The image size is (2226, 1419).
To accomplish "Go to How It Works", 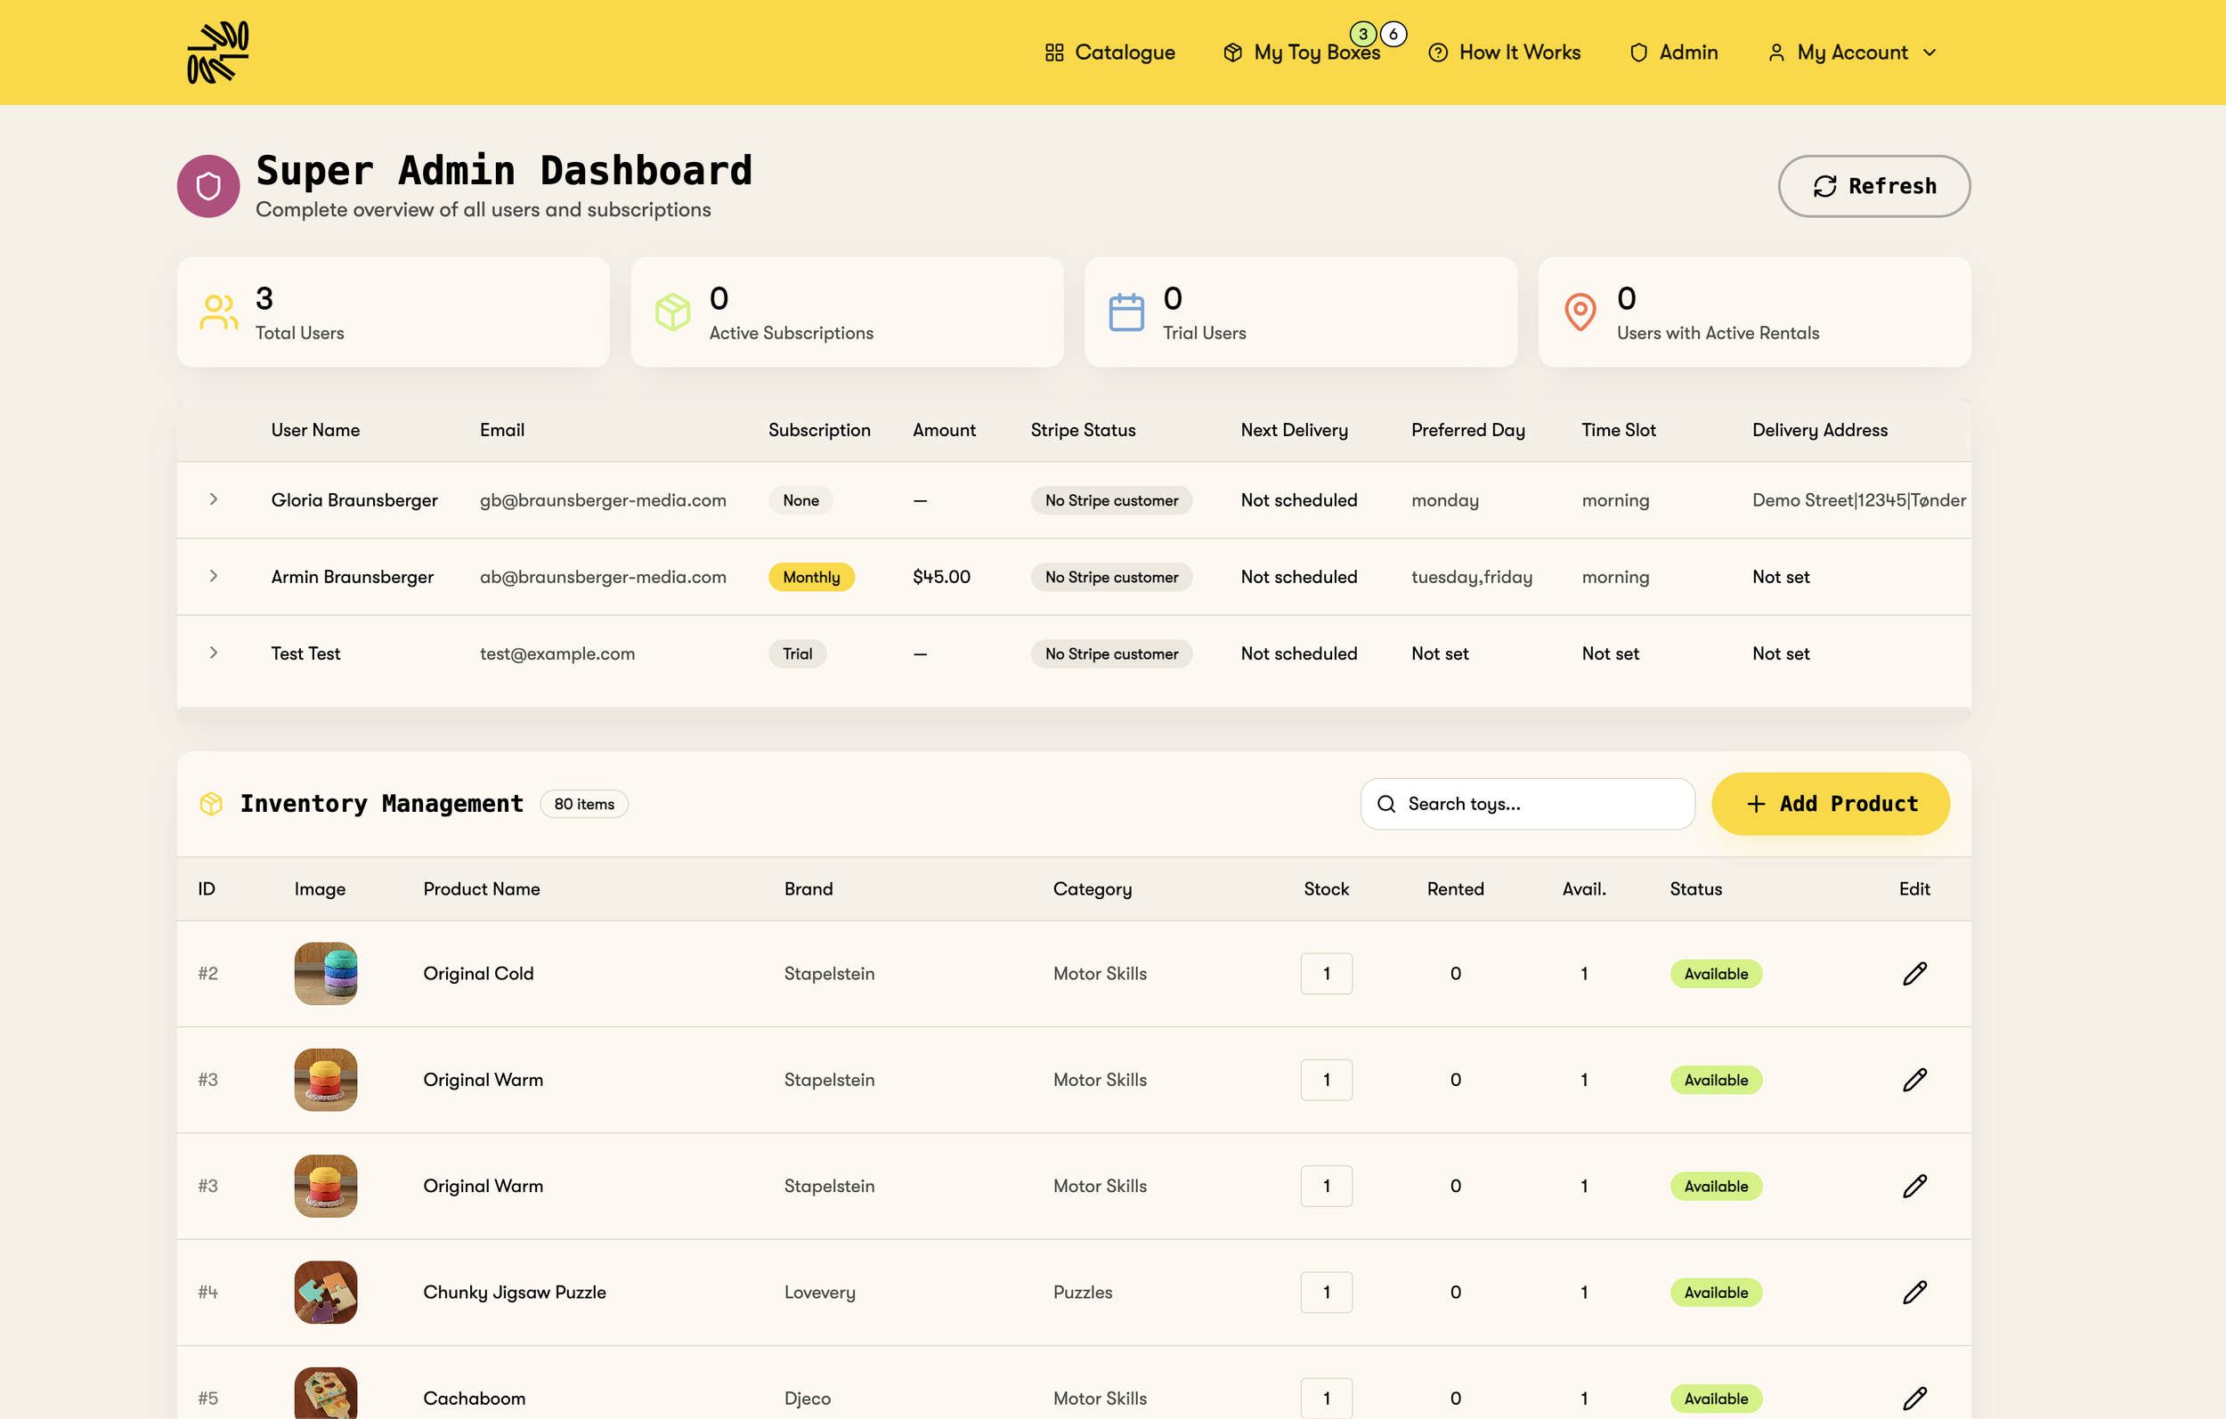I will 1505,53.
